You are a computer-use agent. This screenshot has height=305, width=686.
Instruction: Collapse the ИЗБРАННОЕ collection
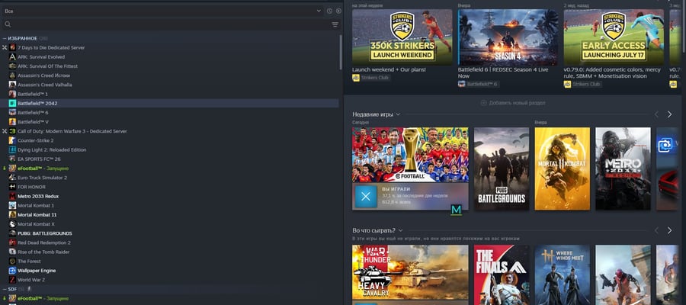click(5, 39)
